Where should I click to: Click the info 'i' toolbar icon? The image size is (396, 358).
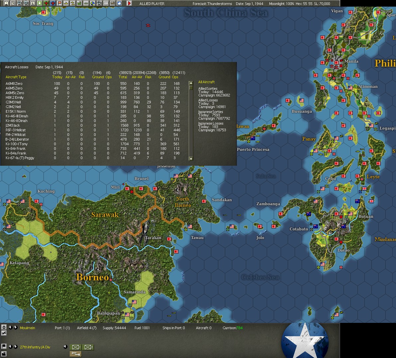coord(33,3)
